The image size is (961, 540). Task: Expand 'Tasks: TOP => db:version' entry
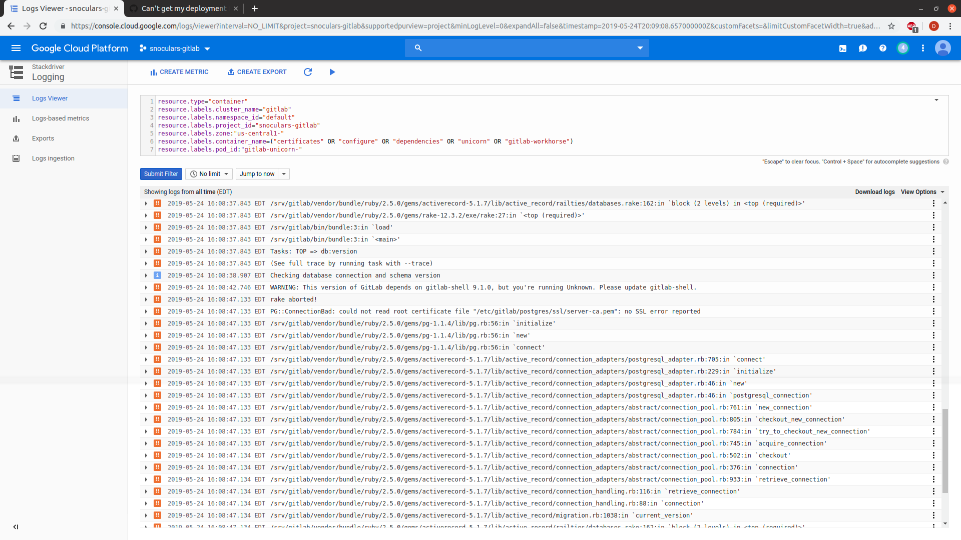click(x=146, y=251)
